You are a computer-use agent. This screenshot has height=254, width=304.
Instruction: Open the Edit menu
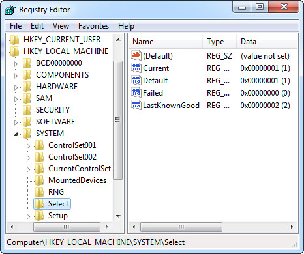pyautogui.click(x=37, y=26)
